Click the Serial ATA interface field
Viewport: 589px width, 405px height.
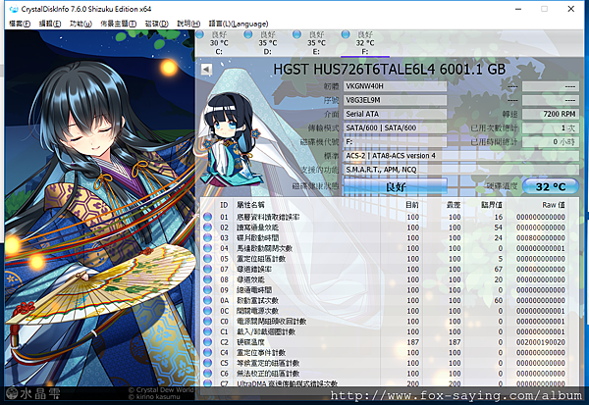pos(396,114)
